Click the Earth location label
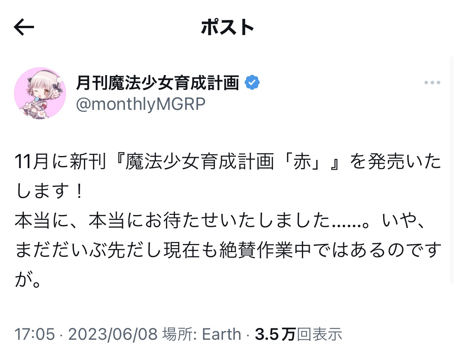The height and width of the screenshot is (355, 457). (221, 334)
